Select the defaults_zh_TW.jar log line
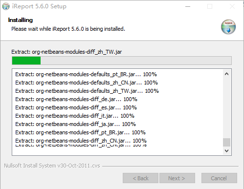The height and width of the screenshot is (189, 244). (x=87, y=91)
